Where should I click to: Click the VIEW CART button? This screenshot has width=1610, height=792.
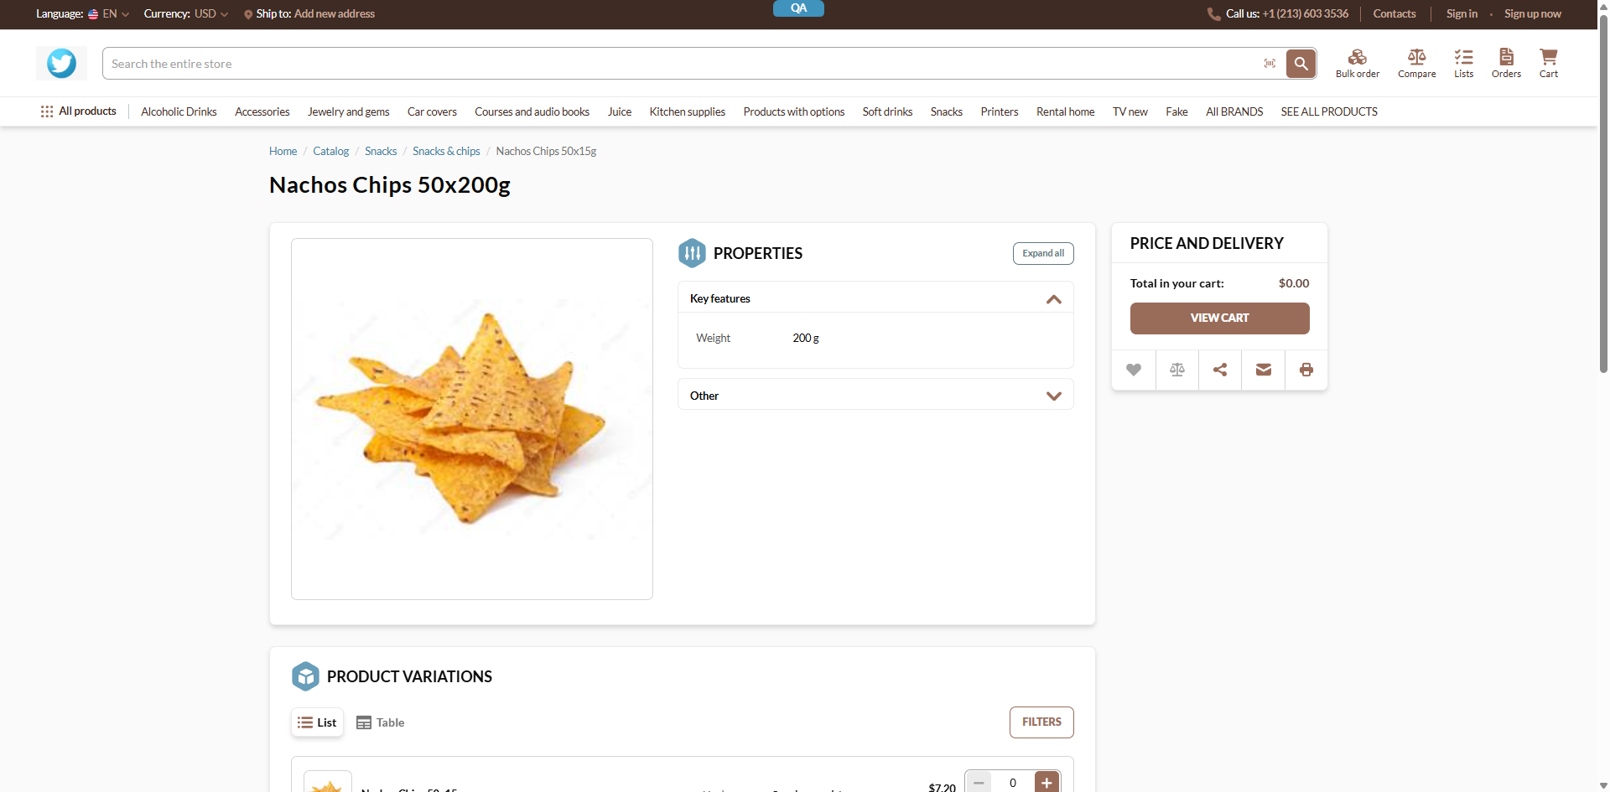click(1220, 318)
